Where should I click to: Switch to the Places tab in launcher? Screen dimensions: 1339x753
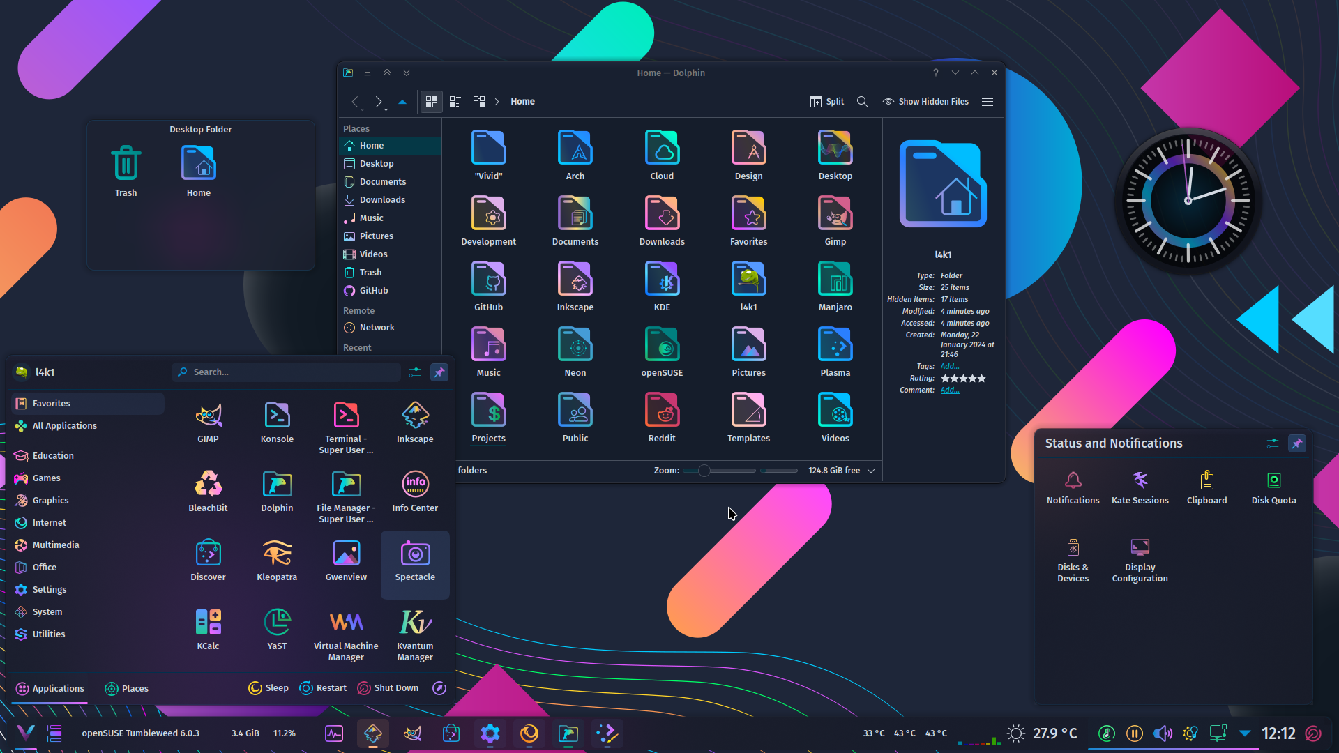tap(126, 689)
